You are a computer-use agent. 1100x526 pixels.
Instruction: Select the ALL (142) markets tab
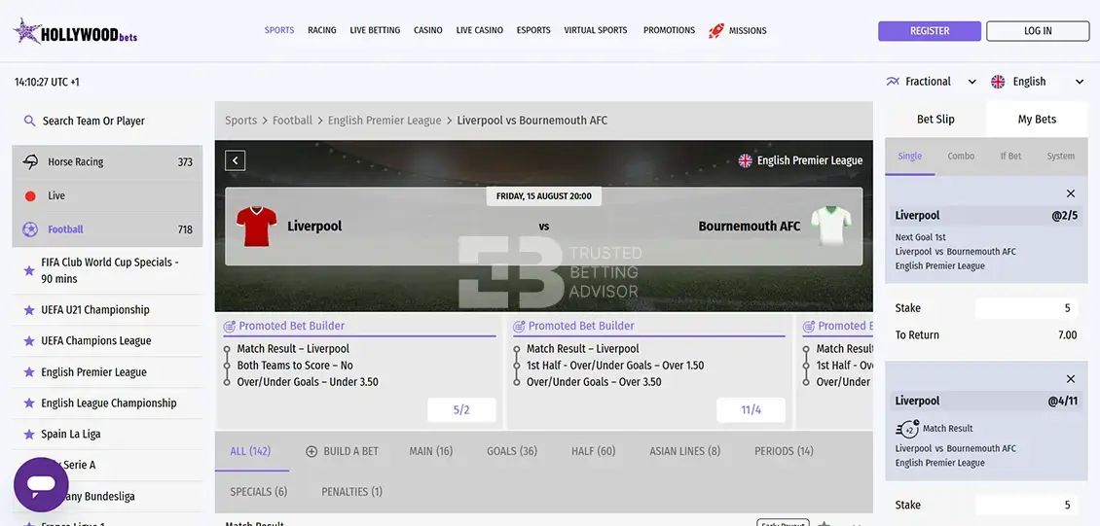pyautogui.click(x=250, y=452)
